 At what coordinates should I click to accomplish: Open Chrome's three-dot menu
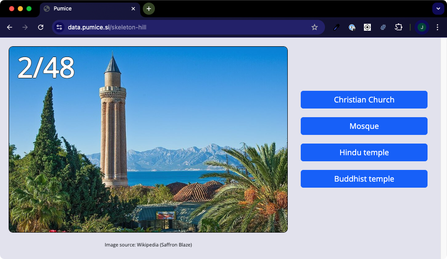pyautogui.click(x=437, y=27)
